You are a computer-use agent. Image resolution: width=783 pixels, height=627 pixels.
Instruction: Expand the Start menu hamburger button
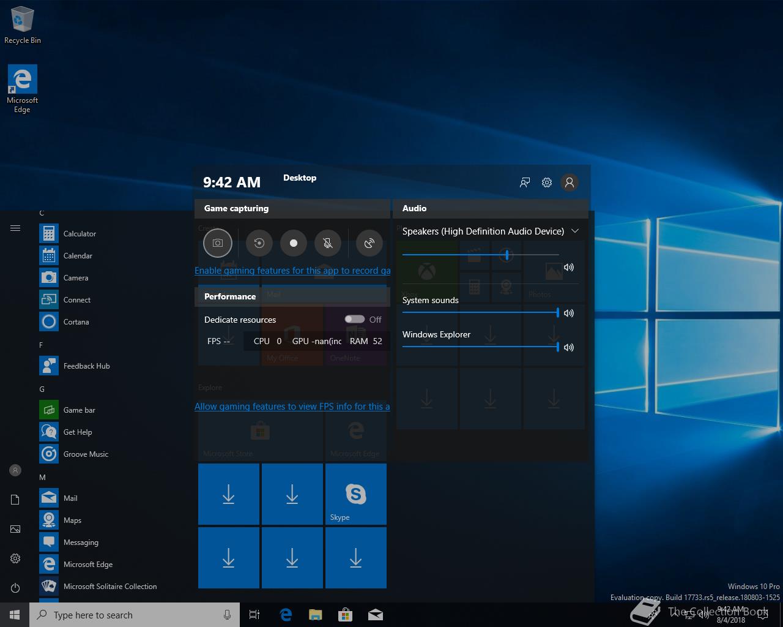click(15, 228)
